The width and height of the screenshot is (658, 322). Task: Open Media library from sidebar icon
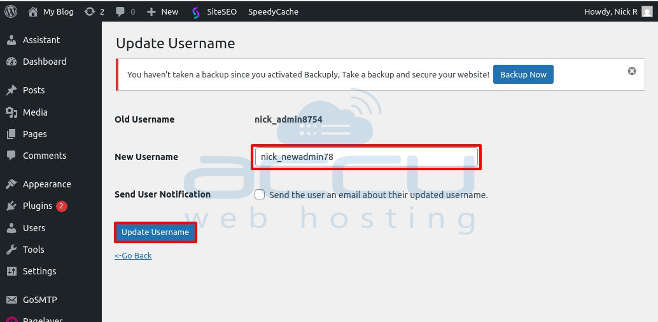[11, 112]
